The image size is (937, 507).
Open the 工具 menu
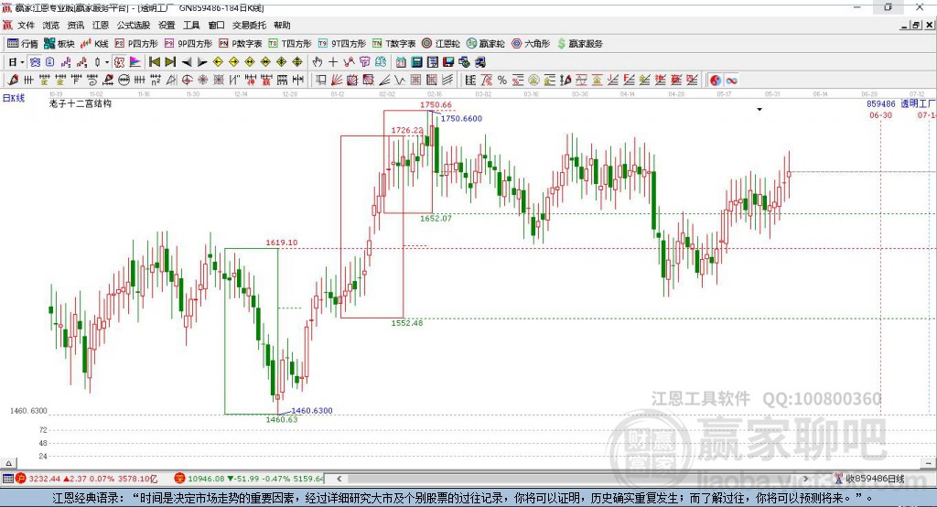point(191,25)
